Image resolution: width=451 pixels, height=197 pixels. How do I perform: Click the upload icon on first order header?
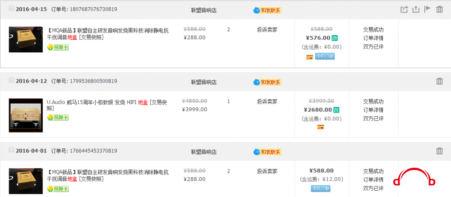(416, 9)
